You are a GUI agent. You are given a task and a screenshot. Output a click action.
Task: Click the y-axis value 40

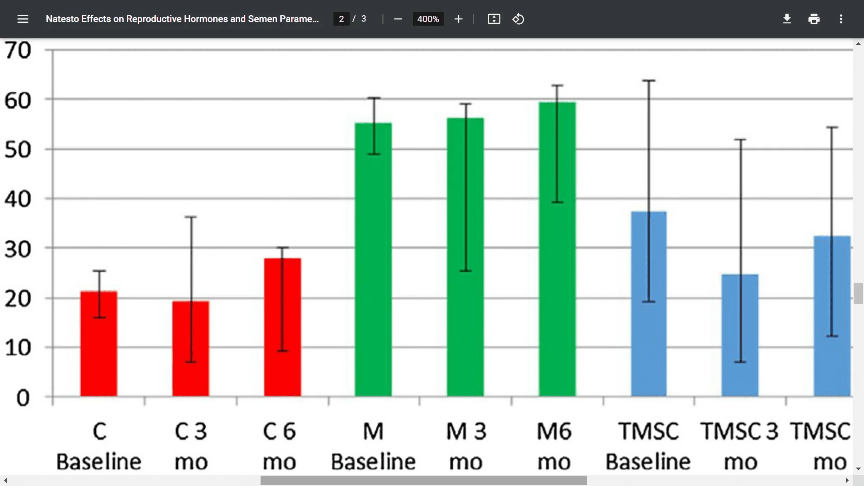pos(18,198)
